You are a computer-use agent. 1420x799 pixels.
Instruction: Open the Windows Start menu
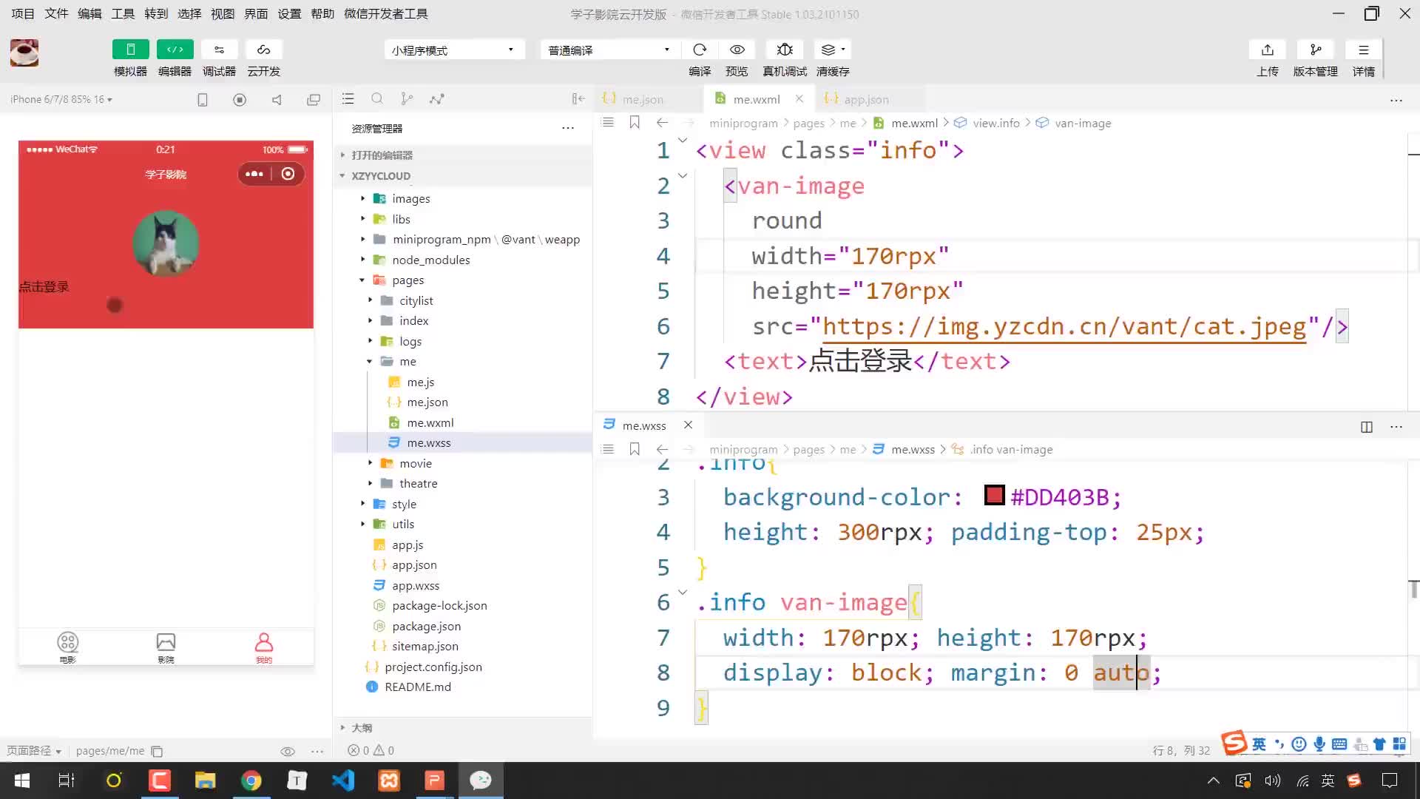[22, 781]
